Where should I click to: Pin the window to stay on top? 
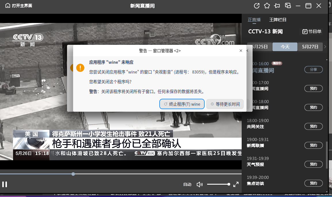pos(277,5)
